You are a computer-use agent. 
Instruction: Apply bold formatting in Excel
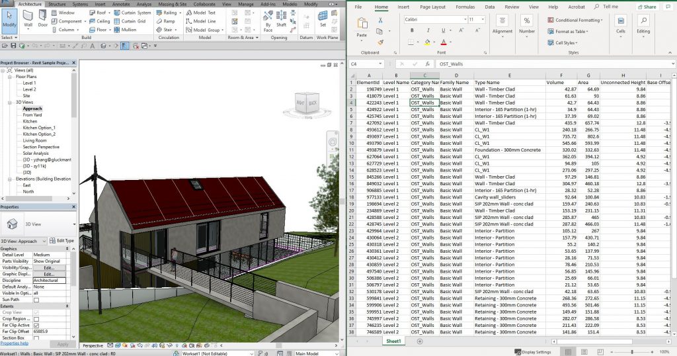(412, 30)
